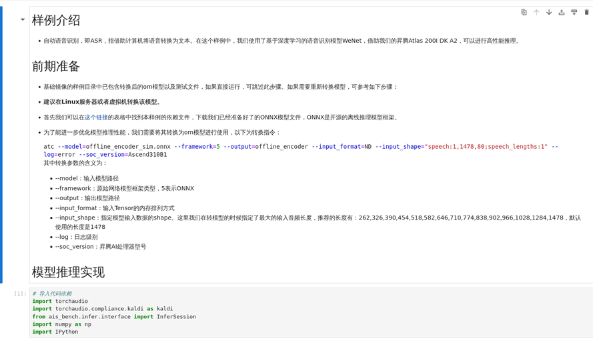
Task: Open the 这个链接 hyperlink
Action: click(x=96, y=117)
